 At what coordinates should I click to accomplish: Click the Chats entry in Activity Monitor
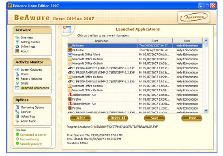[x=24, y=74]
